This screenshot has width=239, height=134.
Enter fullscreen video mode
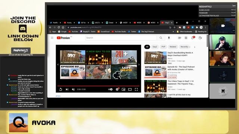pos(136,89)
